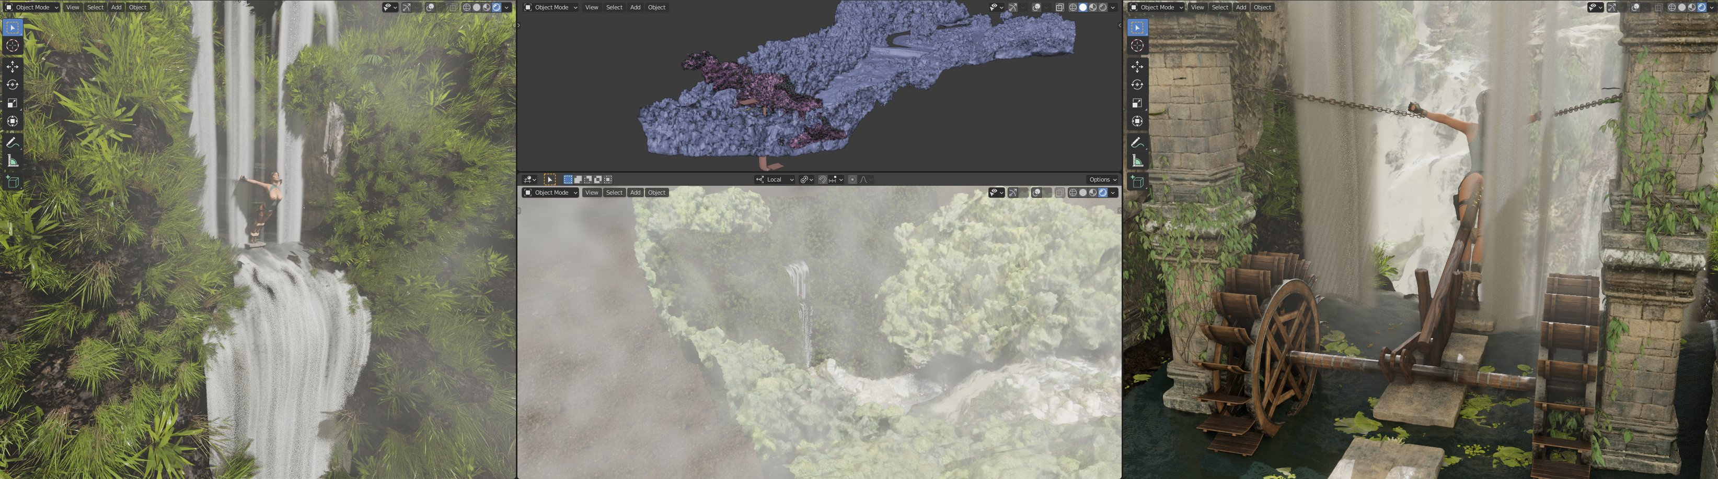The image size is (1718, 479).
Task: Choose the Move tool in right viewport
Action: tap(1137, 67)
